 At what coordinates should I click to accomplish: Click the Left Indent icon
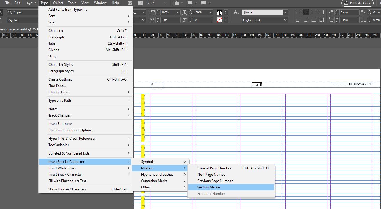(331, 12)
